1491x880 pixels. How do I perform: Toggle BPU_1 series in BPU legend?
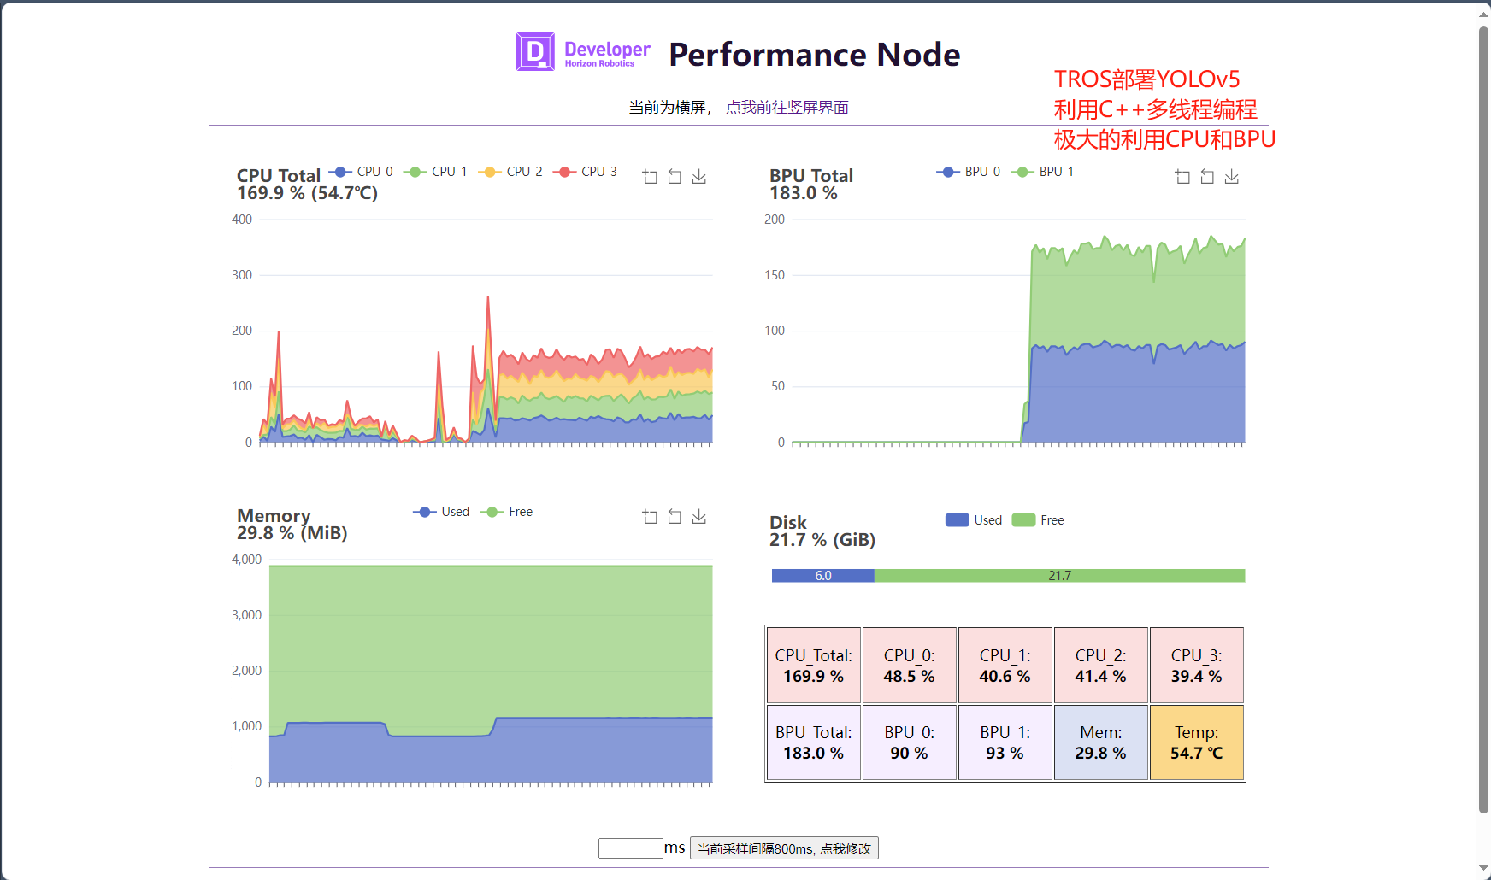[1043, 172]
